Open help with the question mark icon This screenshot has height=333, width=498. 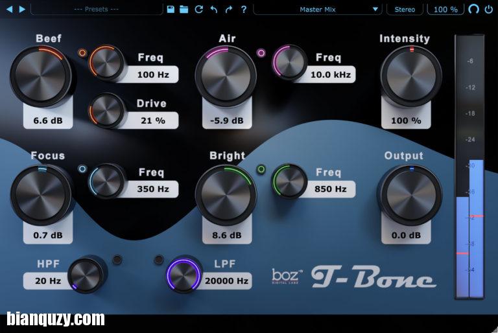pyautogui.click(x=244, y=10)
